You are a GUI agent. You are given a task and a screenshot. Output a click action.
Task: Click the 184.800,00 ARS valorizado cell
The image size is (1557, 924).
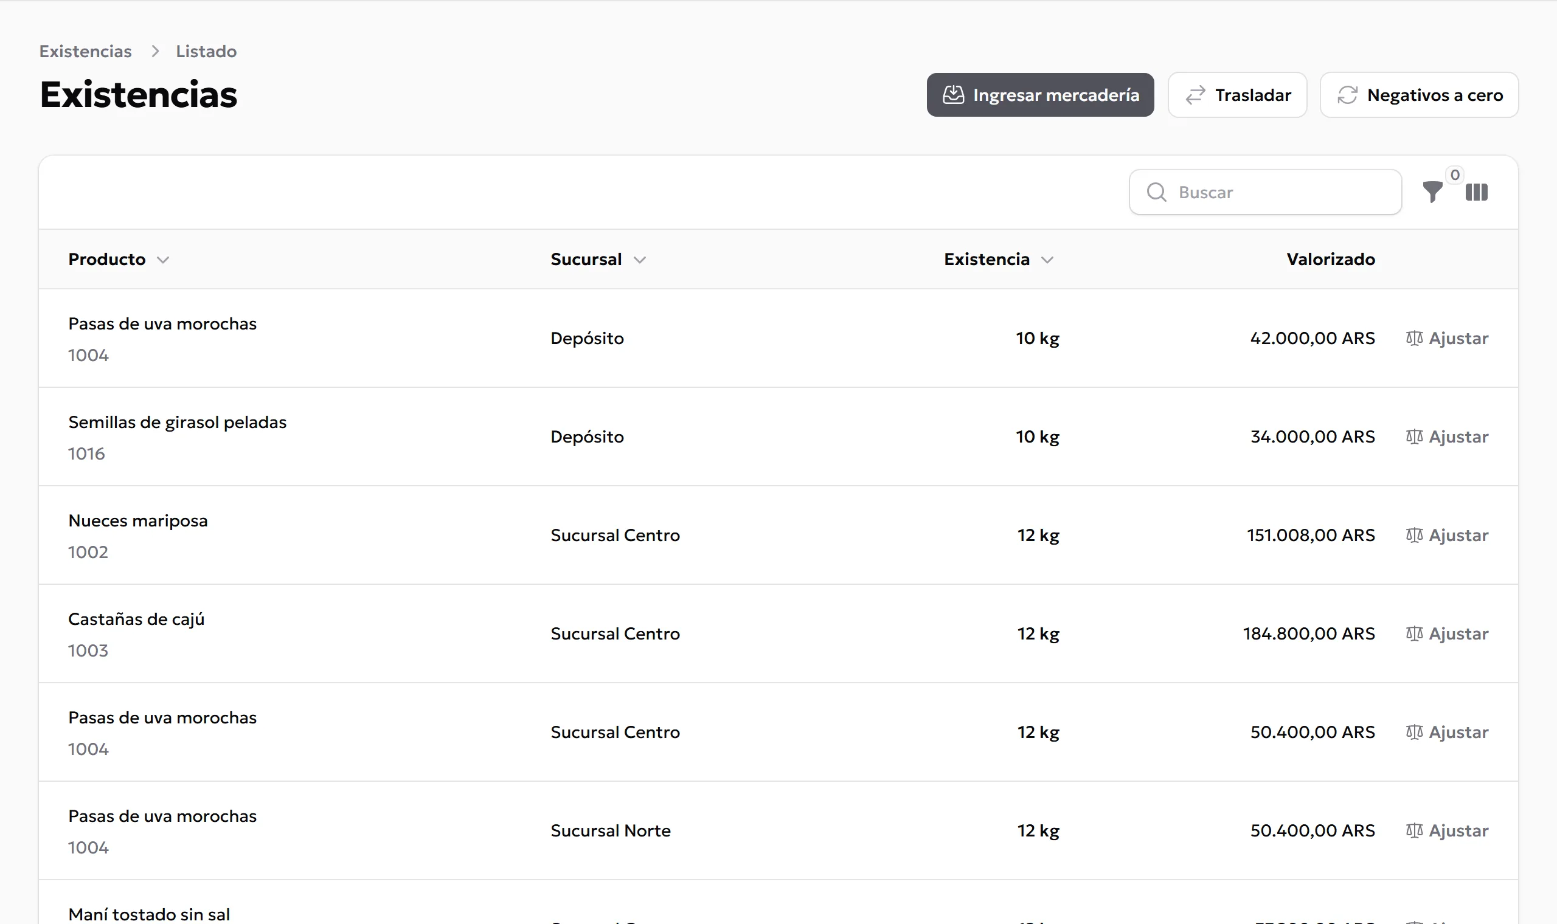[1308, 633]
